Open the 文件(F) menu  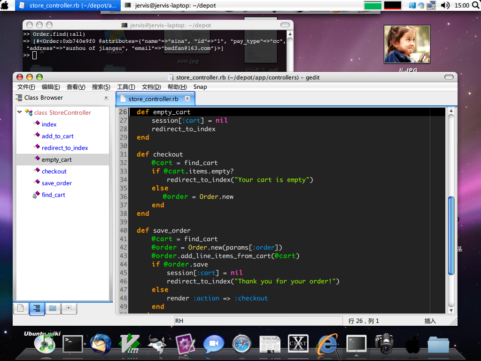(x=26, y=87)
